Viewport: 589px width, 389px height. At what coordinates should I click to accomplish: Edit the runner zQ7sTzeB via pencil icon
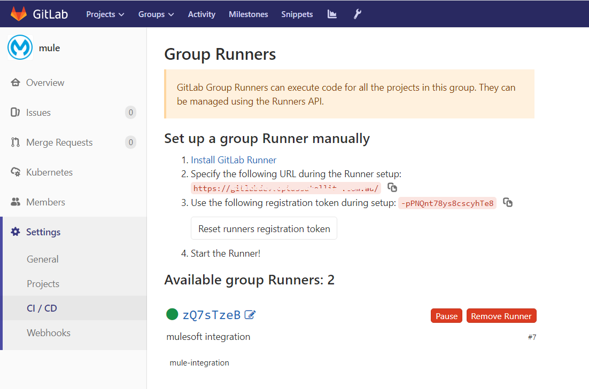(x=250, y=315)
